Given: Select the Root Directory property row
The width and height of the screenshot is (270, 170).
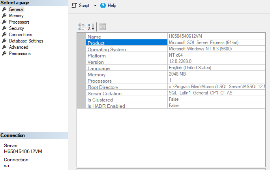Looking at the screenshot, I should coord(127,87).
